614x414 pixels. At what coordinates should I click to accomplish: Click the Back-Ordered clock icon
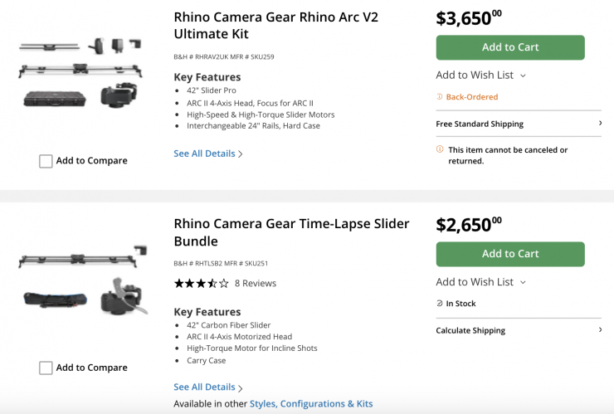440,97
